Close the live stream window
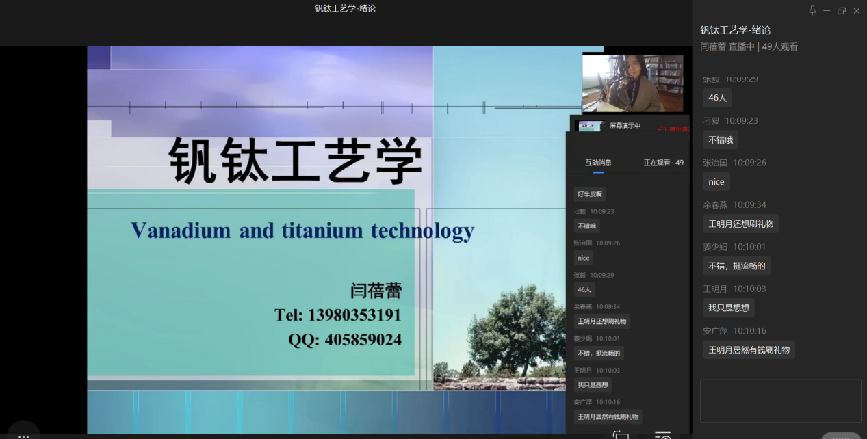 tap(857, 10)
